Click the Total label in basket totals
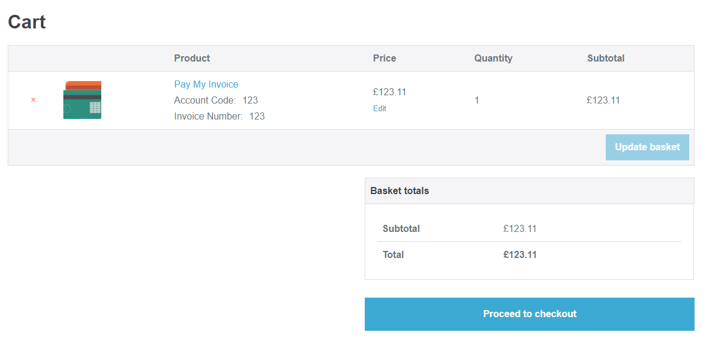Viewport: 707px width, 342px height. click(x=393, y=254)
